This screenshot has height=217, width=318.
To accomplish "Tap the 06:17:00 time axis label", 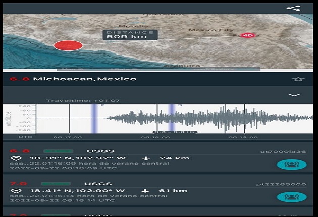I will click(x=68, y=137).
